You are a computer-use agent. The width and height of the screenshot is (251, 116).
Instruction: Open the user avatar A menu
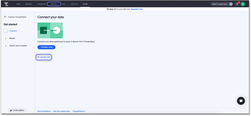coord(242,4)
